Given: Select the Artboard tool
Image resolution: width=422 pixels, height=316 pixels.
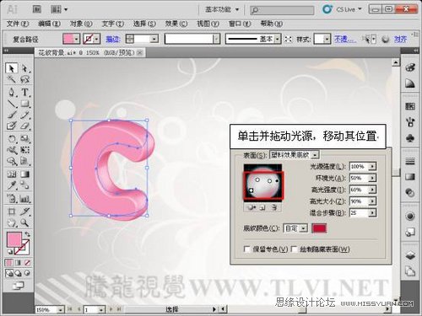Looking at the screenshot, I should click(x=11, y=212).
